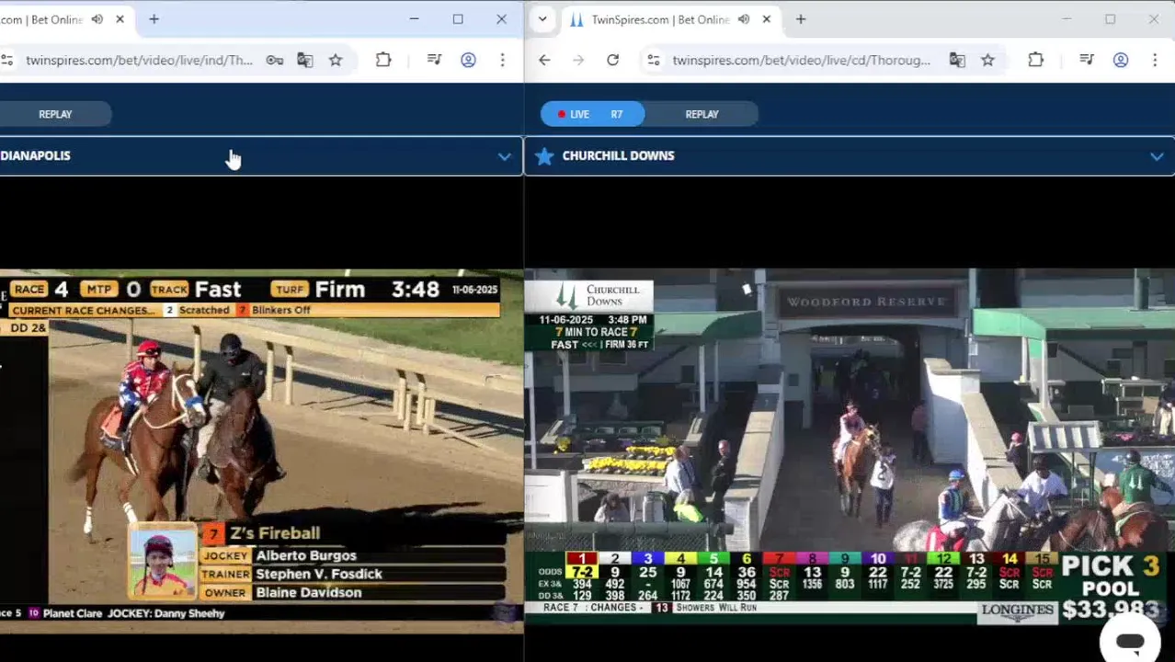Reload the Churchill Downs page

[612, 60]
